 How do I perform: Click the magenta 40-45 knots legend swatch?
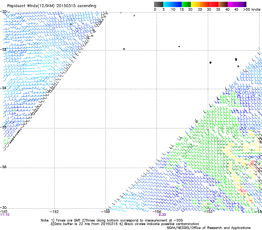pos(232,4)
